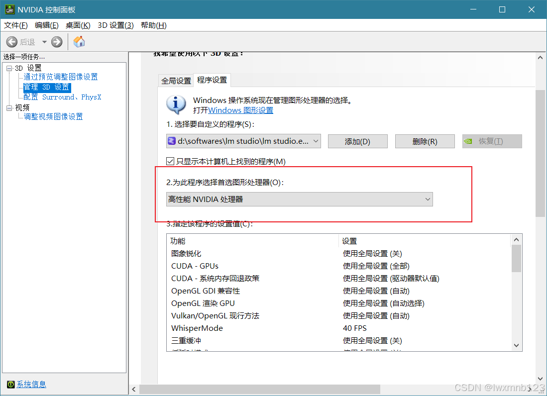The image size is (547, 396).
Task: Click main panel vertical scroll down arrow
Action: coord(540,379)
